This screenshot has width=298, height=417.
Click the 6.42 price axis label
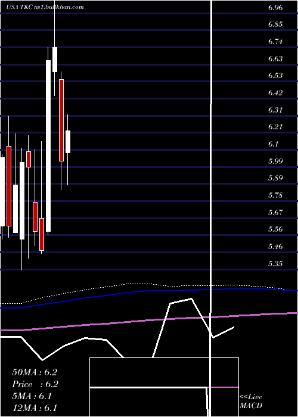pyautogui.click(x=275, y=93)
